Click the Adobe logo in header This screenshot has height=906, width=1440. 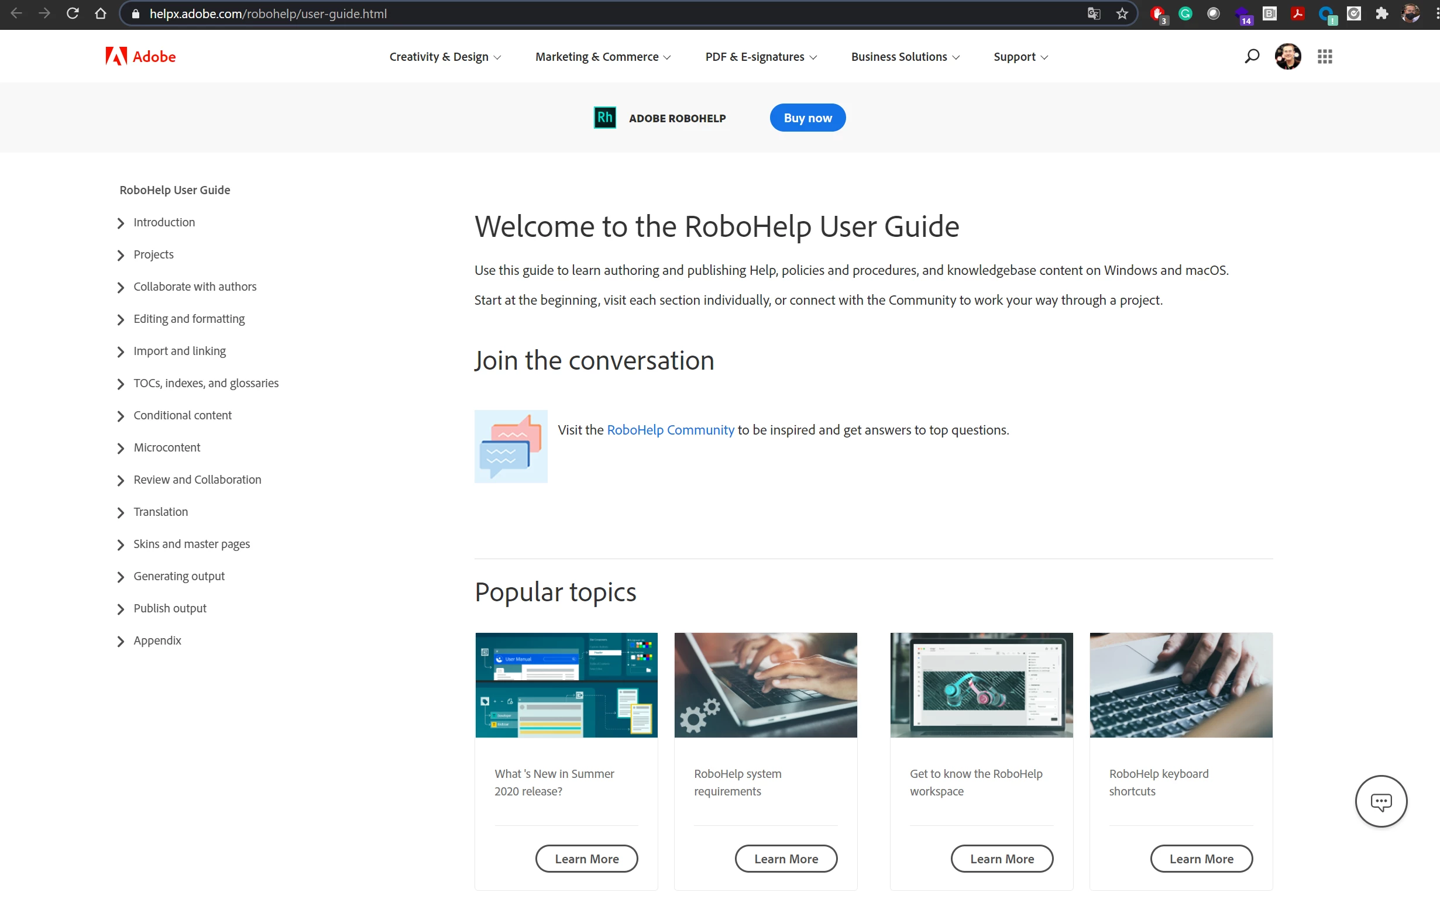(x=140, y=56)
